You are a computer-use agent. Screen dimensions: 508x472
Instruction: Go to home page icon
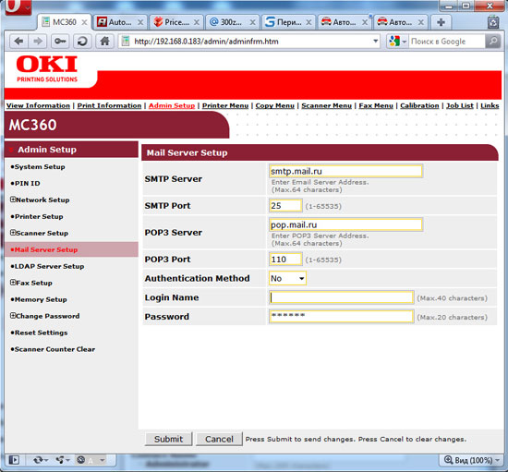click(x=104, y=42)
